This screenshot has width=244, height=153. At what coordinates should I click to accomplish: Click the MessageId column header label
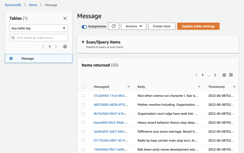pos(101,87)
